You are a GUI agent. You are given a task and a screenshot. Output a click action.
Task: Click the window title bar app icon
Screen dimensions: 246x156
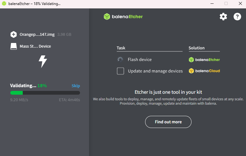[x=4, y=4]
